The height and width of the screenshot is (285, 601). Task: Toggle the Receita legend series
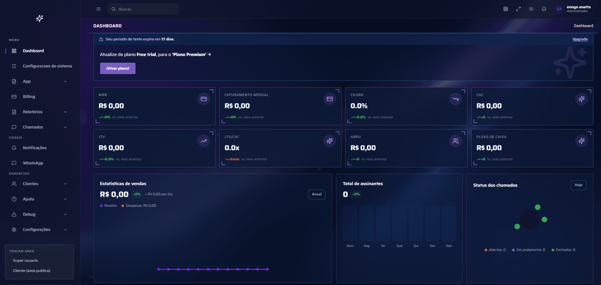(108, 206)
